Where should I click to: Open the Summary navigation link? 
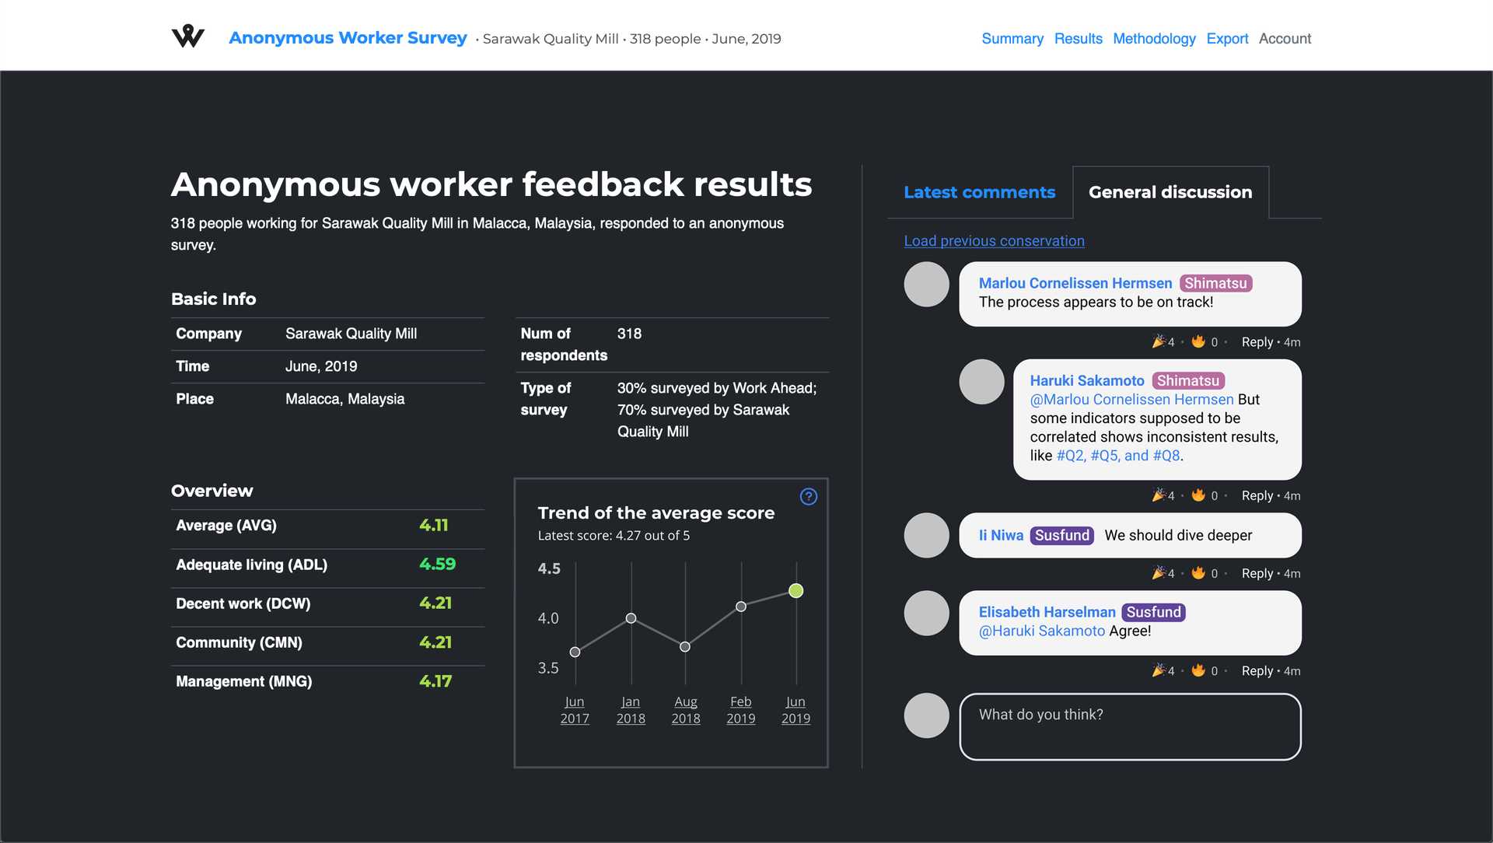[x=1012, y=39]
